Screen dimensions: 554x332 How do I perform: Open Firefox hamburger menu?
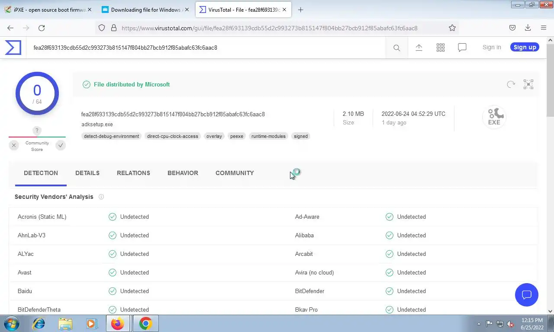click(544, 28)
